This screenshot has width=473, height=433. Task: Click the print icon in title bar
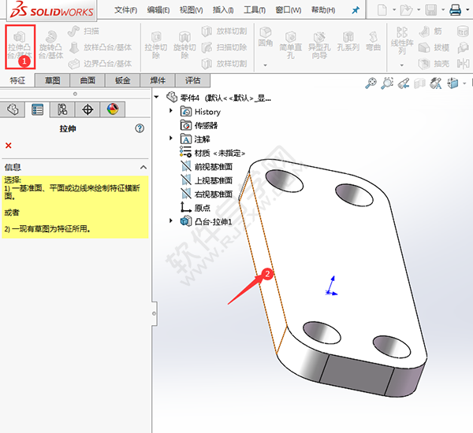(455, 10)
